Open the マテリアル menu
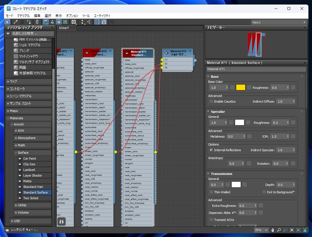The height and width of the screenshot is (237, 312). [x=23, y=16]
